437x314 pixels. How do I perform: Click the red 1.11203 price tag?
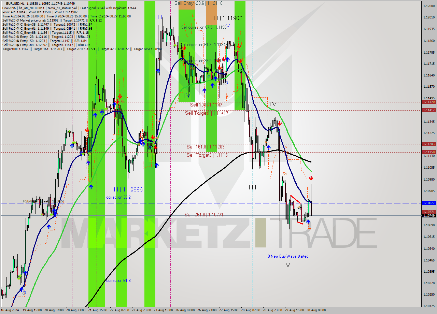tap(429, 144)
